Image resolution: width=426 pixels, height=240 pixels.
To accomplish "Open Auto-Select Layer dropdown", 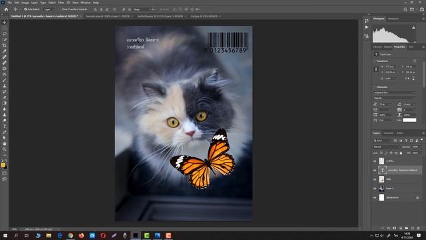I will [x=49, y=9].
